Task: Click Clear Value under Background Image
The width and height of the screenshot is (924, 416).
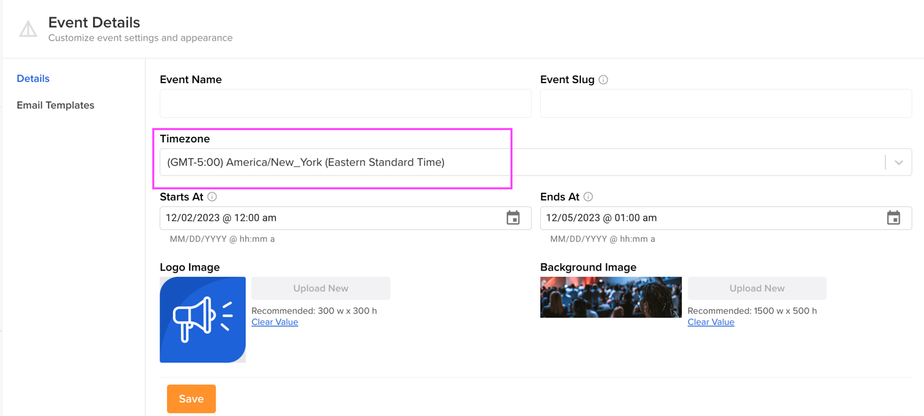Action: click(711, 322)
